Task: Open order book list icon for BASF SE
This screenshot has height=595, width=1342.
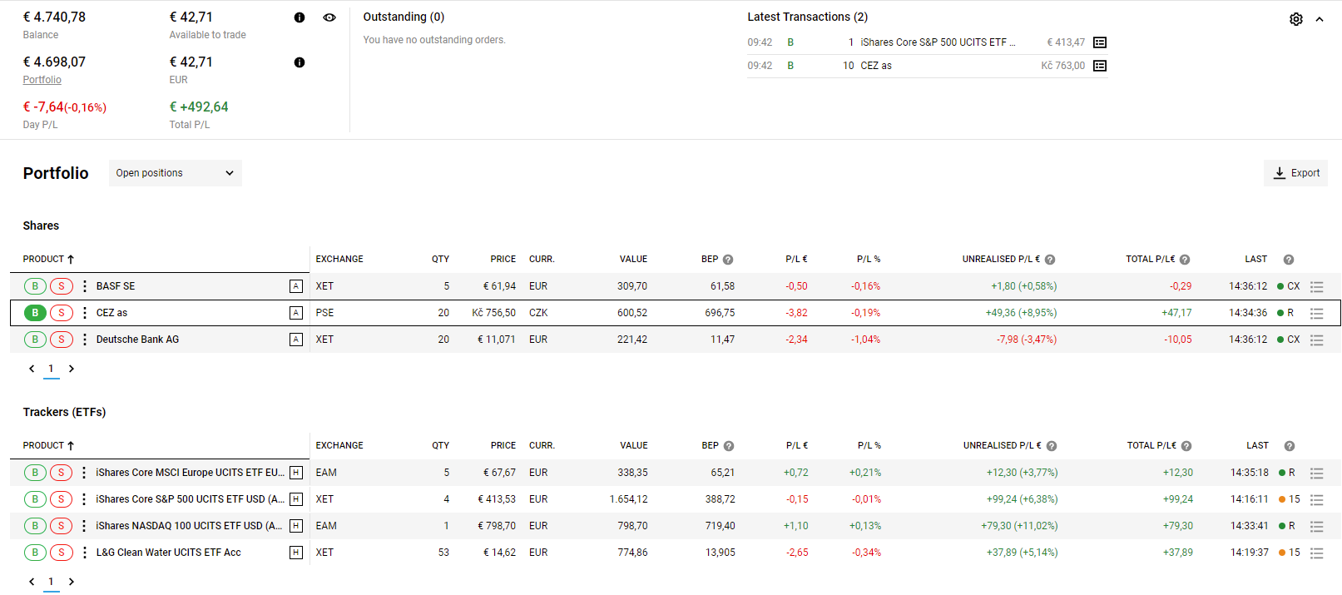Action: tap(1316, 286)
